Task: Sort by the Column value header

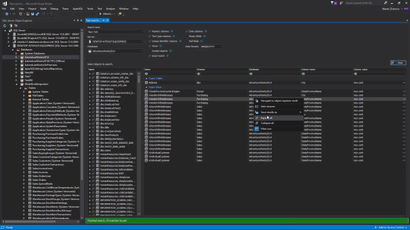Action: pos(379,70)
